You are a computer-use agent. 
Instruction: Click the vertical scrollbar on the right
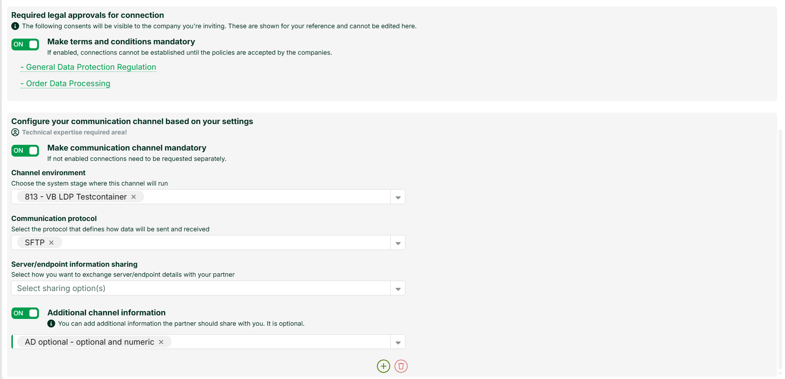click(x=780, y=250)
